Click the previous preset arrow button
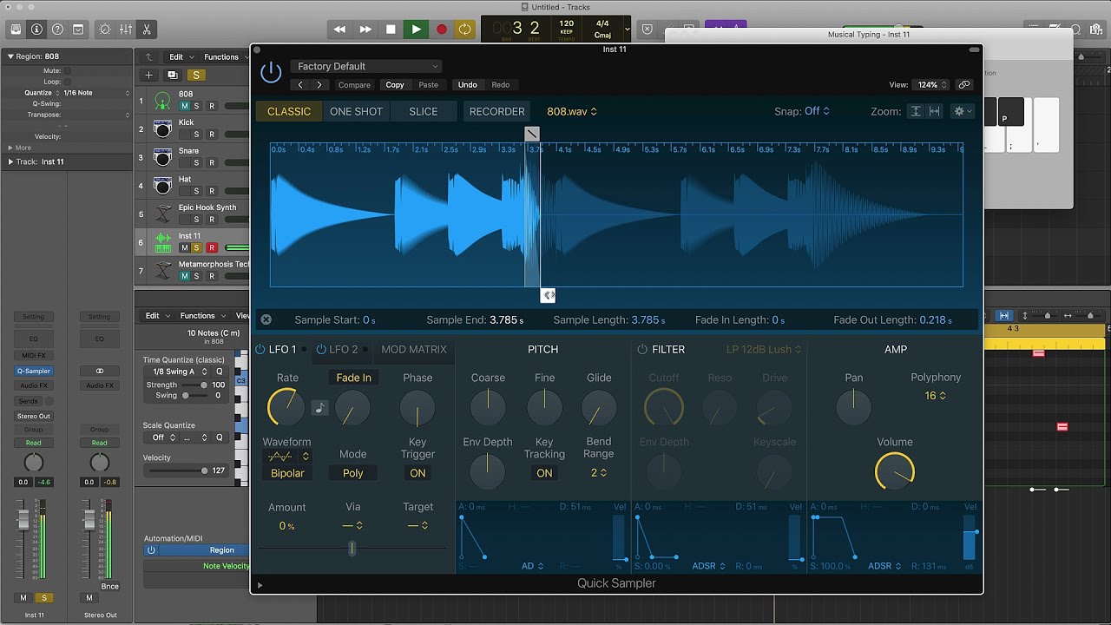Viewport: 1111px width, 625px height. 300,85
